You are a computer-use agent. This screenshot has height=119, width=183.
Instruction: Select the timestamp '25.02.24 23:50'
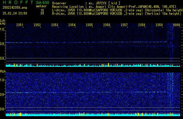click(x=15, y=13)
